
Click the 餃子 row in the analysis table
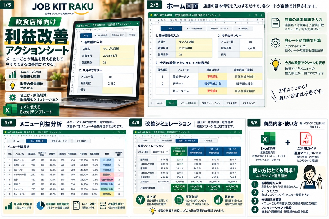[65, 180]
